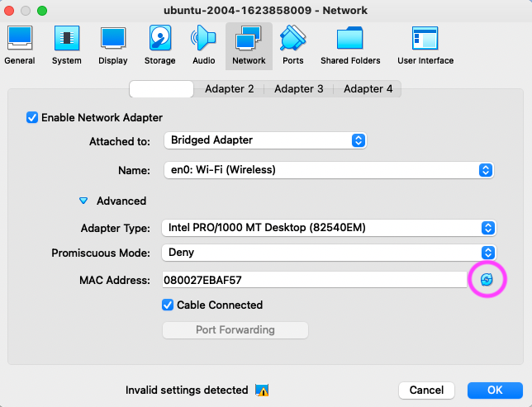Open Shared Folders settings
Viewport: 532px width, 407px height.
pyautogui.click(x=350, y=45)
